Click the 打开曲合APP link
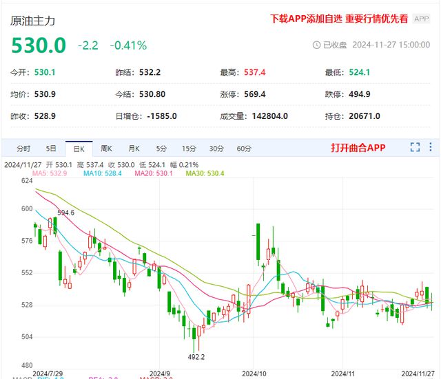The image size is (441, 379). pyautogui.click(x=358, y=148)
